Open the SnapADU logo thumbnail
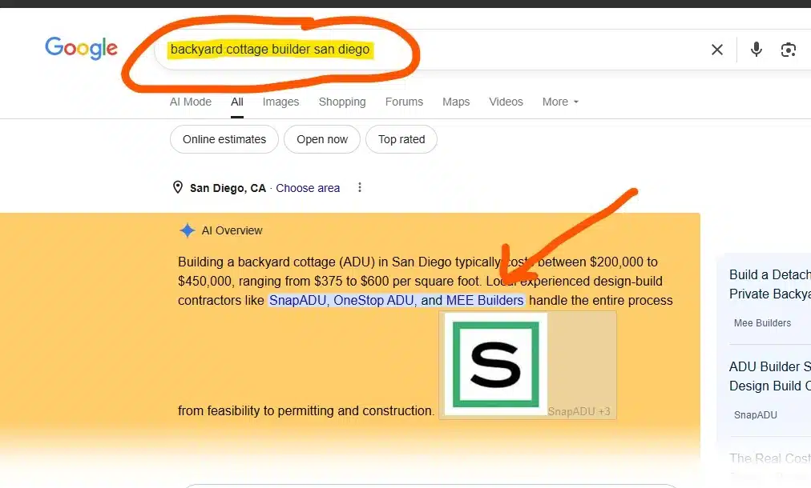 495,364
